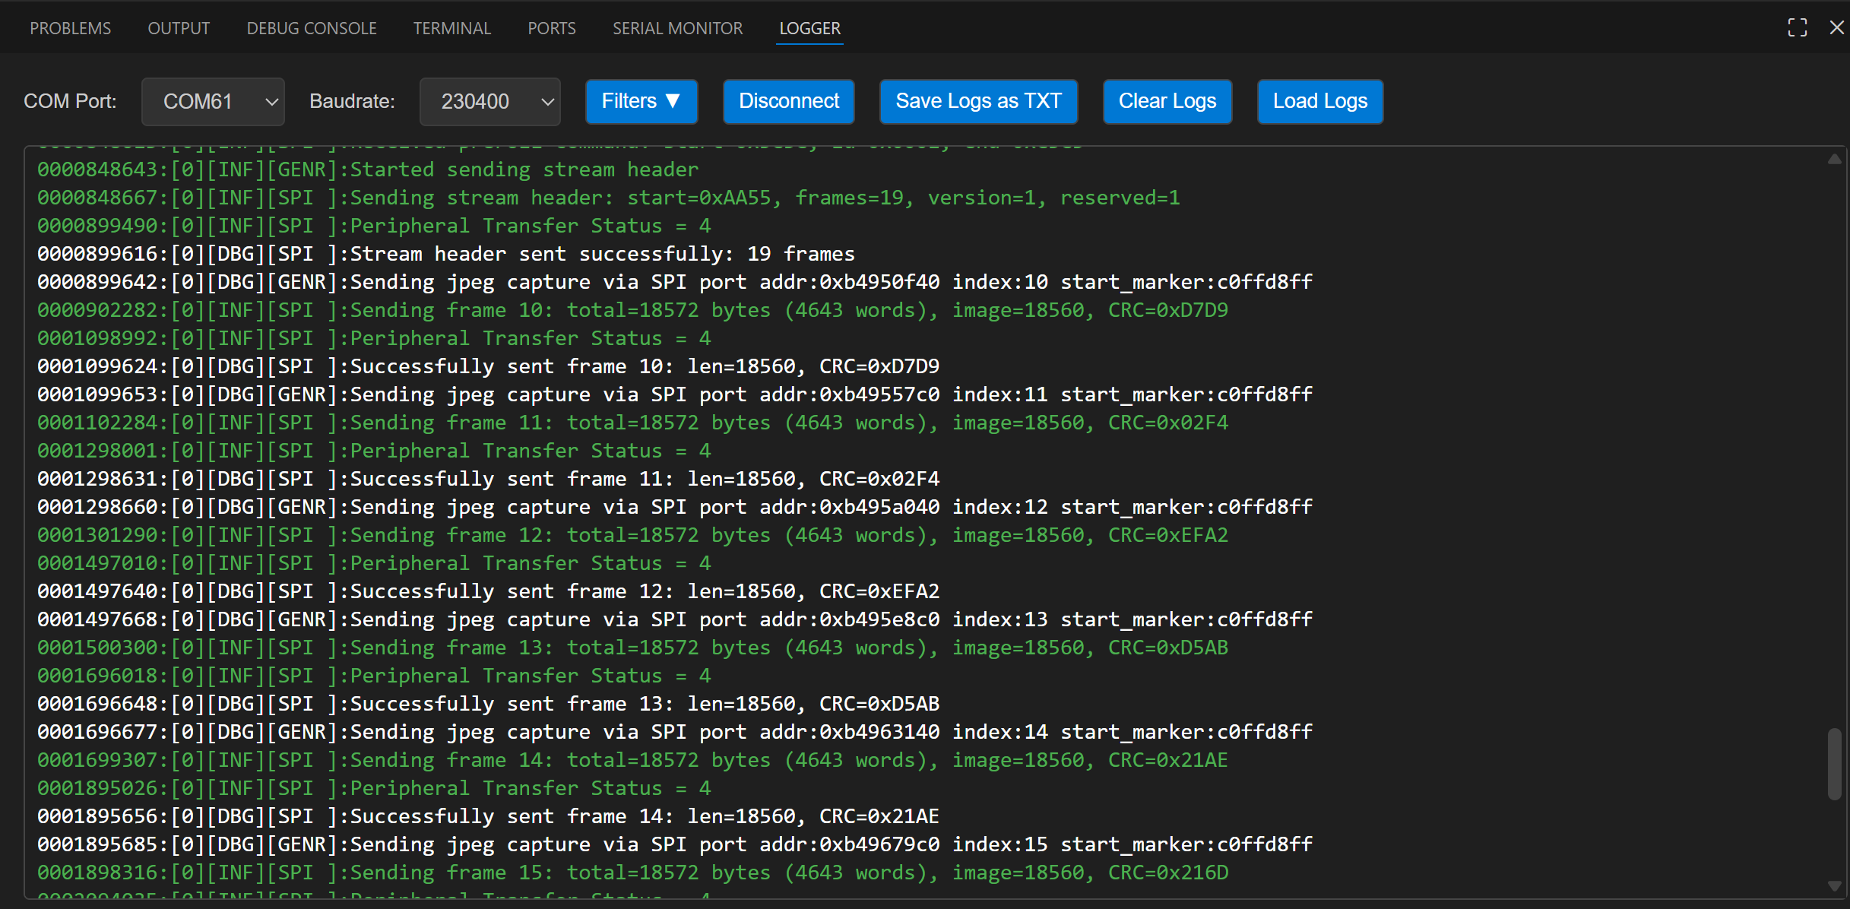Screen dimensions: 1850x909
Task: Click the log line with index:14 start_marker
Action: click(675, 732)
